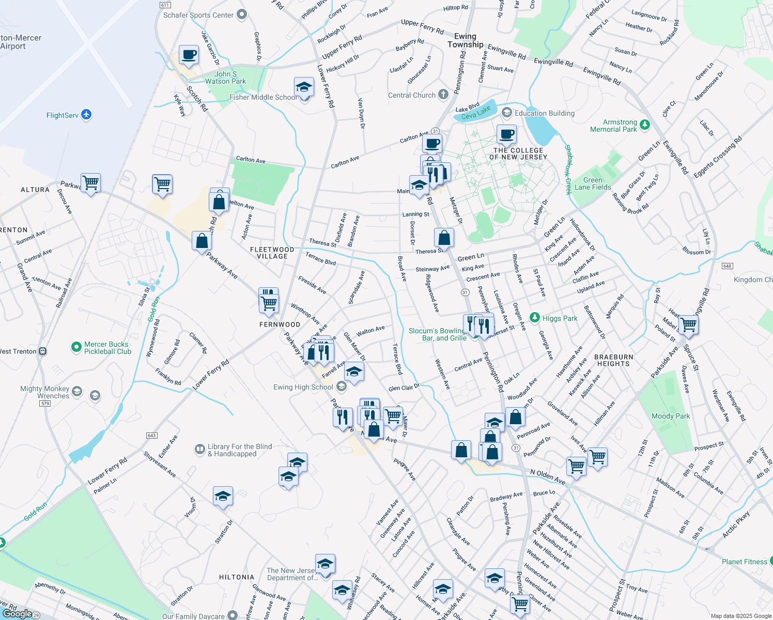The height and width of the screenshot is (620, 773).
Task: Select the 'John S Watson Park' label
Action: [225, 78]
